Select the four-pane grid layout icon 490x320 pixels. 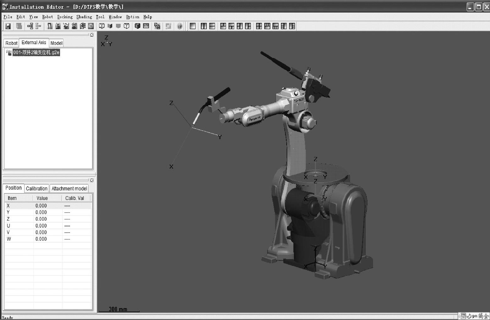(259, 26)
